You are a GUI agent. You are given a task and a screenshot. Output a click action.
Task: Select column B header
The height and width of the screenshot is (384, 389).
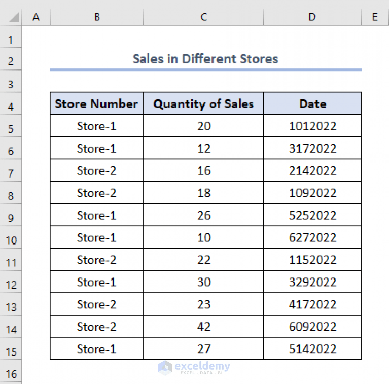click(x=97, y=17)
